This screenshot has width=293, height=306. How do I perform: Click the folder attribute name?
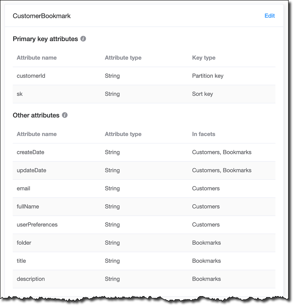[x=24, y=243]
